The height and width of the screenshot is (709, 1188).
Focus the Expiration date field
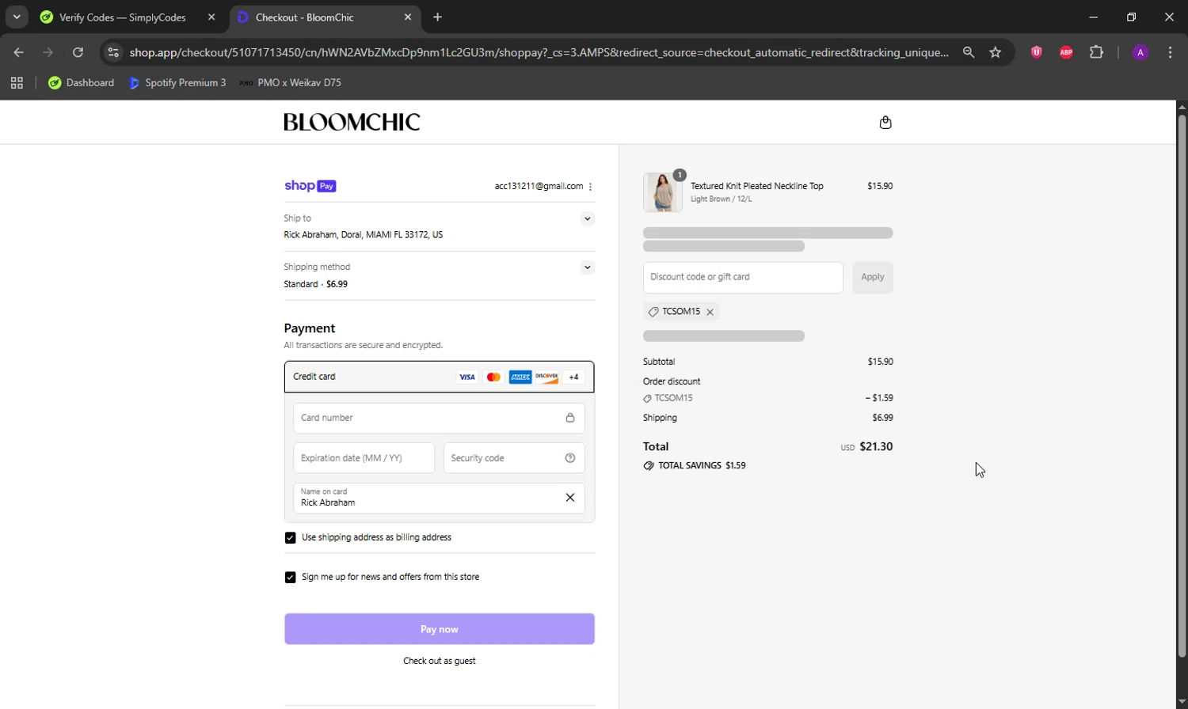(364, 458)
